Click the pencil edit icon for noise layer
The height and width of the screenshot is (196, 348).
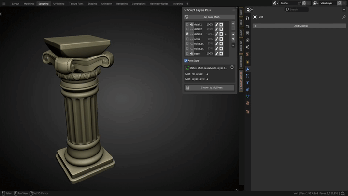click(217, 39)
